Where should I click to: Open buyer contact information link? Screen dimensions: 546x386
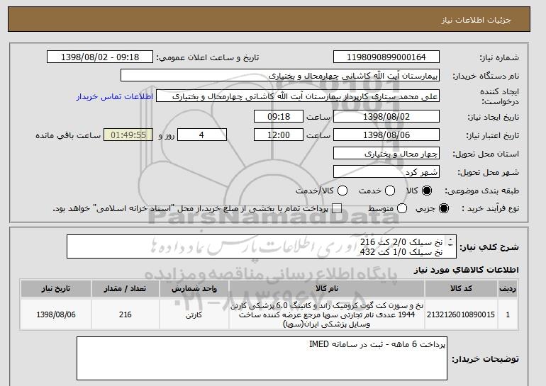tap(115, 96)
